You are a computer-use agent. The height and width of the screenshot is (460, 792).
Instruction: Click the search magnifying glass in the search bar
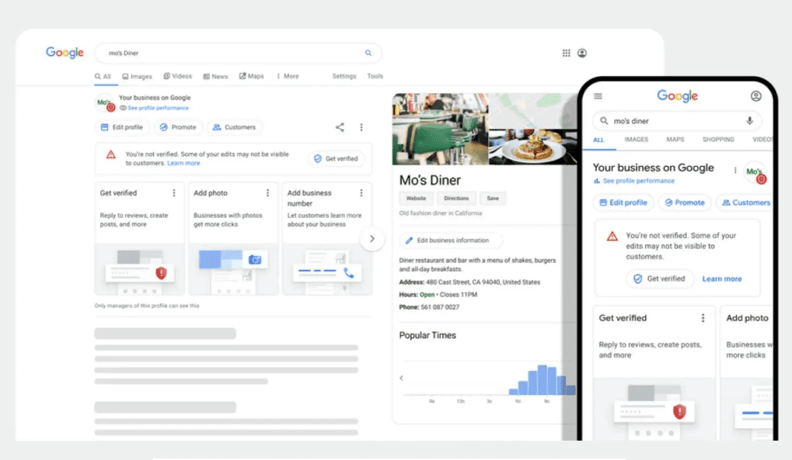(x=368, y=53)
